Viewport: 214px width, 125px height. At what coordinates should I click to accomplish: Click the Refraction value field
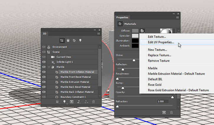[x=163, y=102]
